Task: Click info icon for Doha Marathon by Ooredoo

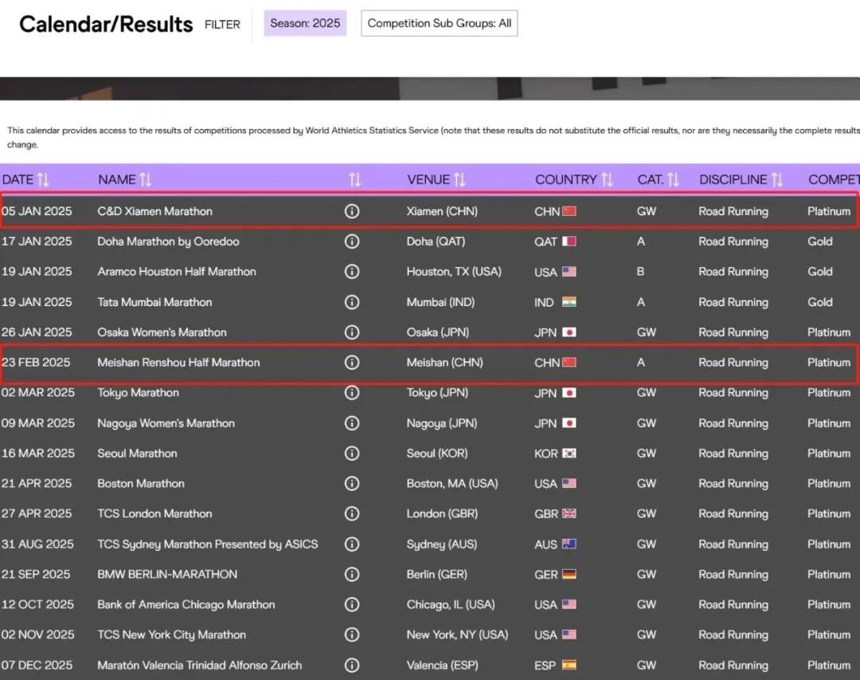Action: pos(351,242)
